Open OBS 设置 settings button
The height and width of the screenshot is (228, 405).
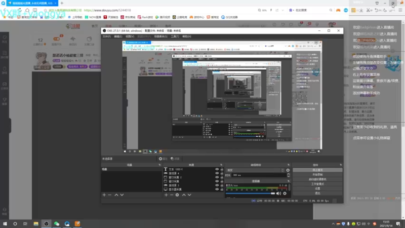(x=317, y=188)
